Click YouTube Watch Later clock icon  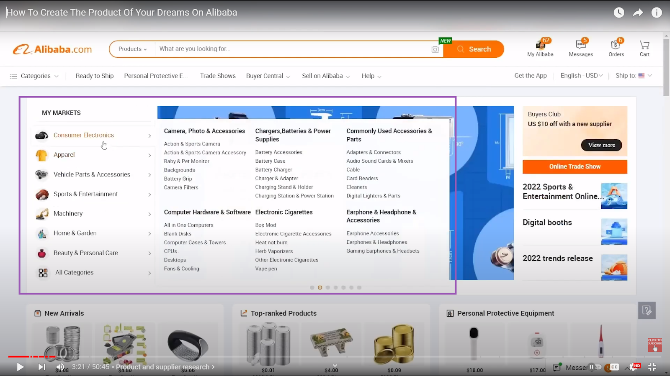click(x=619, y=13)
